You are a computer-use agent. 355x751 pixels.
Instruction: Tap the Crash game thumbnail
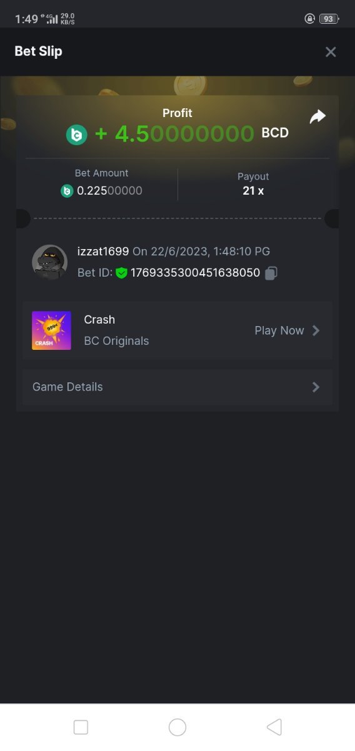coord(51,330)
